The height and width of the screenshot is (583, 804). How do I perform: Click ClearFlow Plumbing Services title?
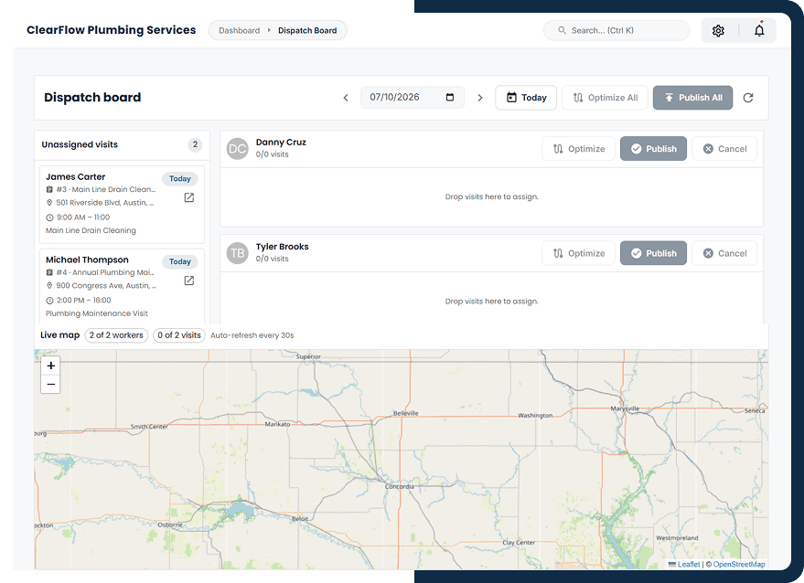tap(112, 30)
